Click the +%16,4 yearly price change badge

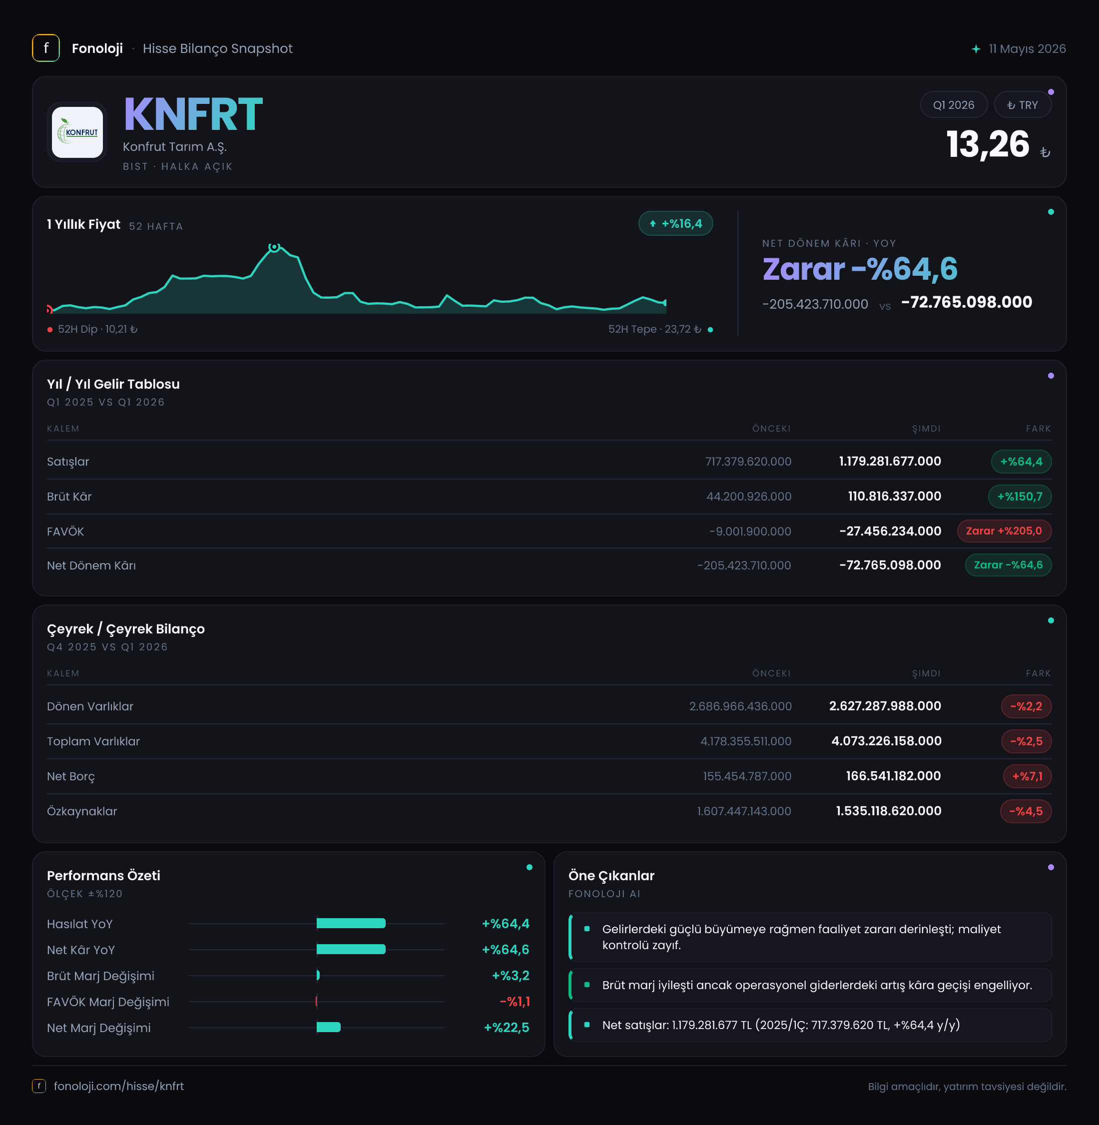(x=675, y=224)
